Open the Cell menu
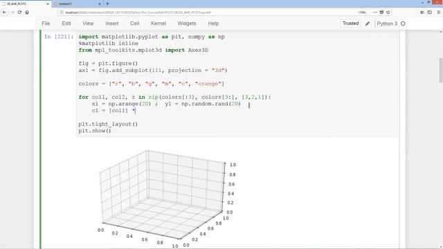Viewport: 443px width, 249px height. pyautogui.click(x=134, y=24)
